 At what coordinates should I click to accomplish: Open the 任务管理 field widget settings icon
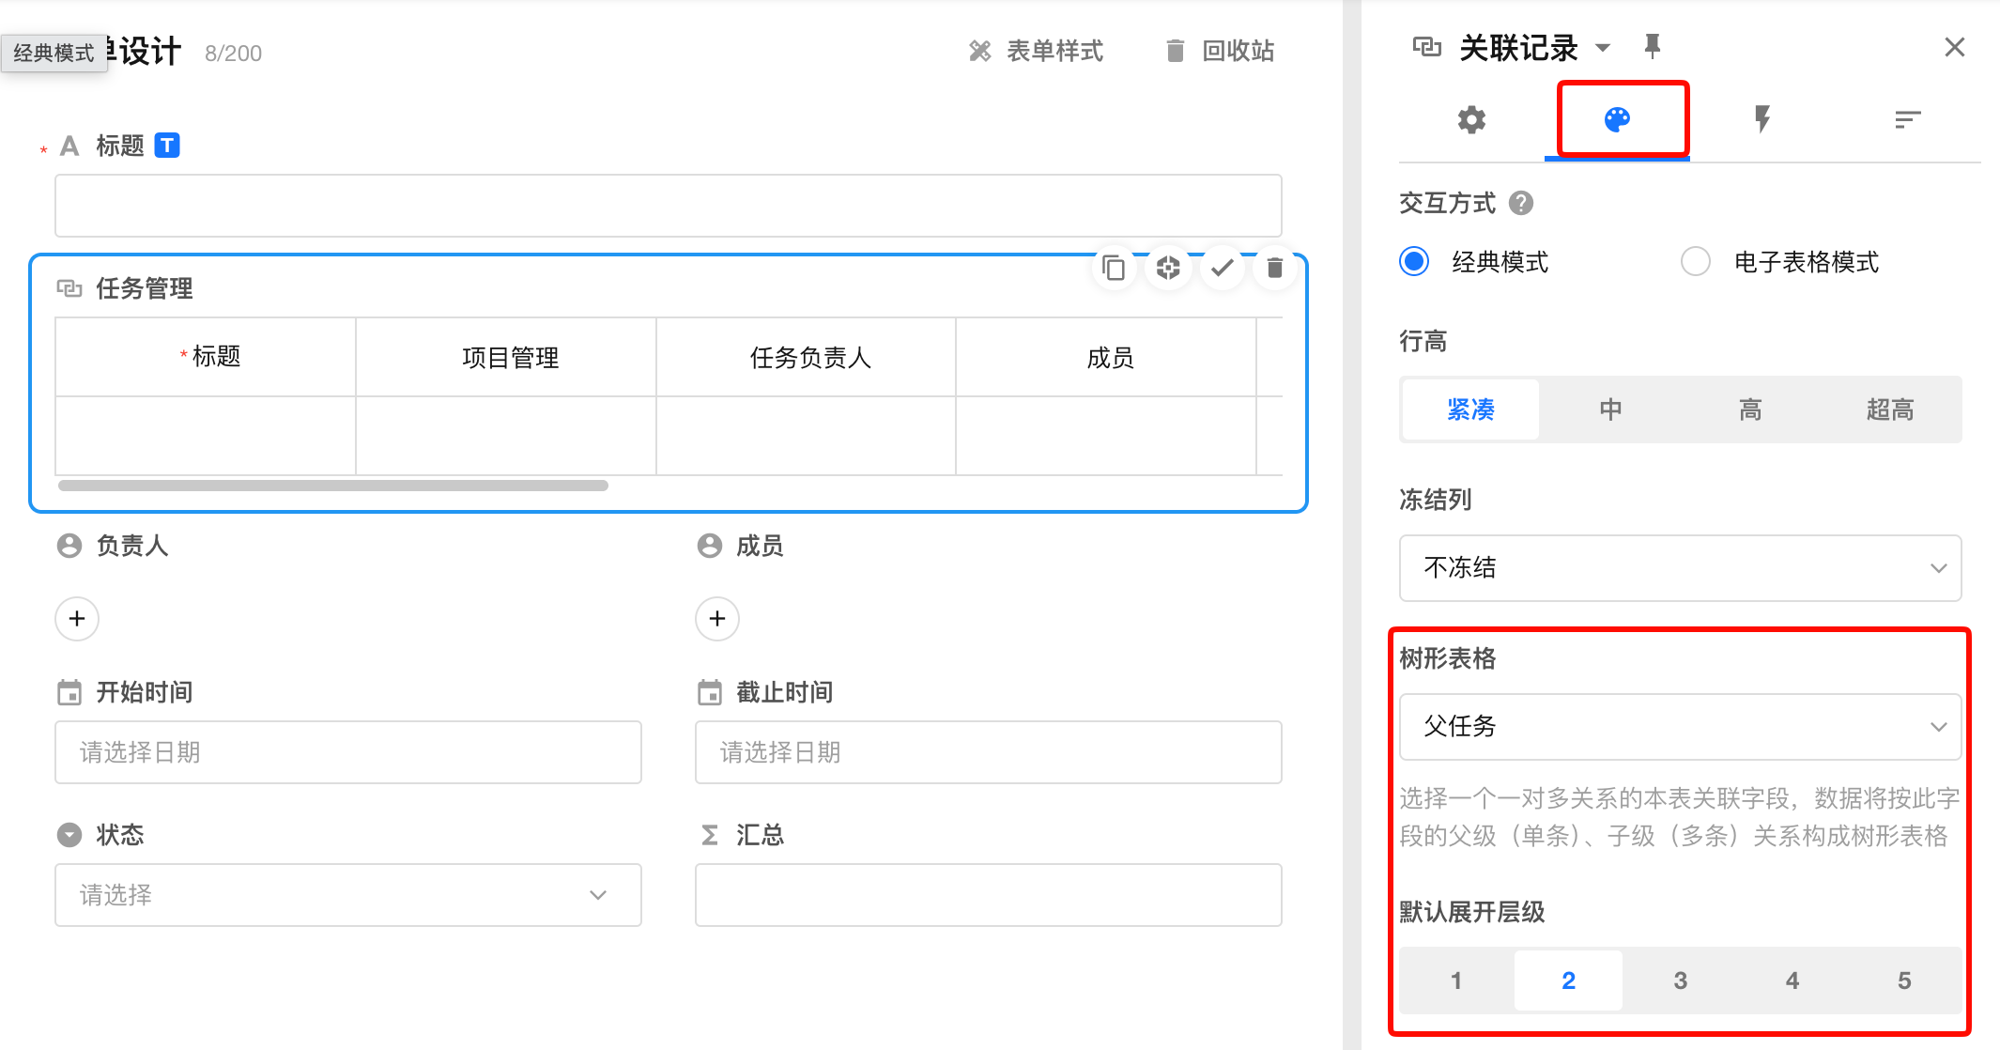(1168, 268)
